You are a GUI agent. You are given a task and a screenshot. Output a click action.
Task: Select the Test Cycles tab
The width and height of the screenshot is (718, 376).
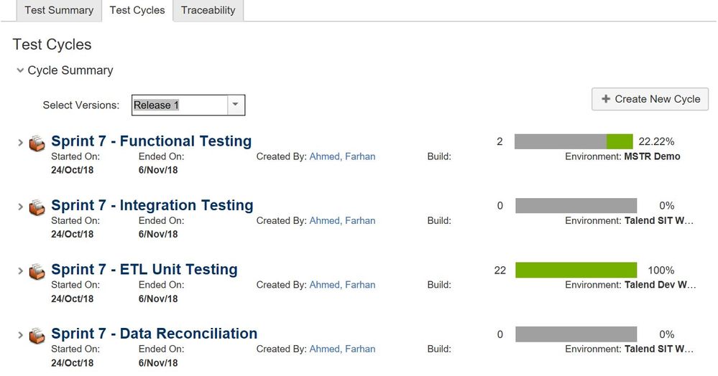coord(137,10)
